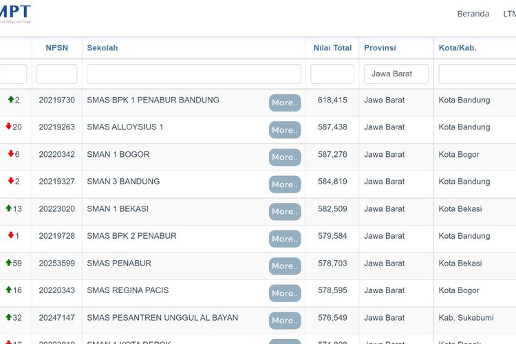Show More details for SMAS PESANTREN UNGGUL AL BAYAN
Screen dimensions: 516x344
[285, 320]
